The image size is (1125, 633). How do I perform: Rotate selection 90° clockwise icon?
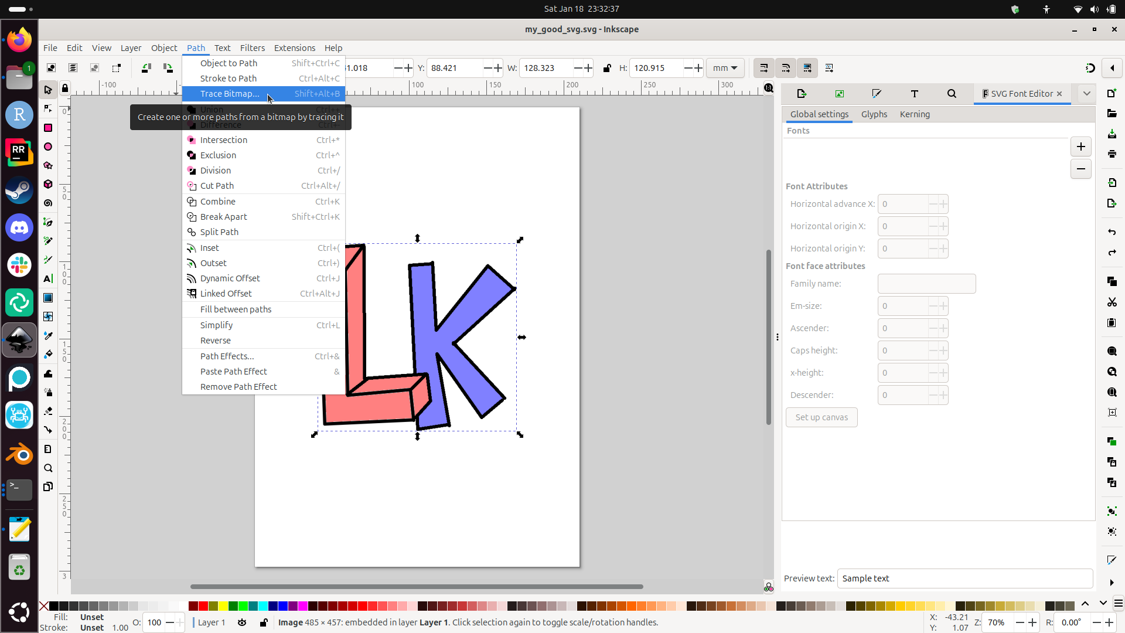[x=168, y=68]
